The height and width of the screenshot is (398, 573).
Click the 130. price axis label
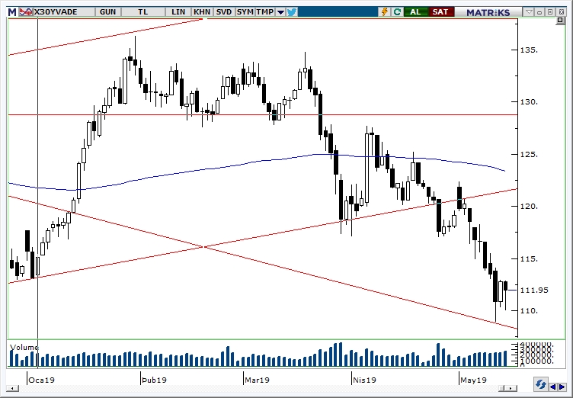pos(529,101)
